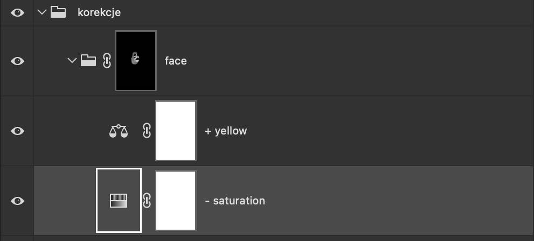The image size is (534, 241).
Task: Collapse the korekcje group chevron
Action: tap(42, 12)
